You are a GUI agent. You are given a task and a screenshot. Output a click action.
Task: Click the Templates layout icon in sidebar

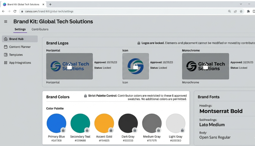pos(6,55)
